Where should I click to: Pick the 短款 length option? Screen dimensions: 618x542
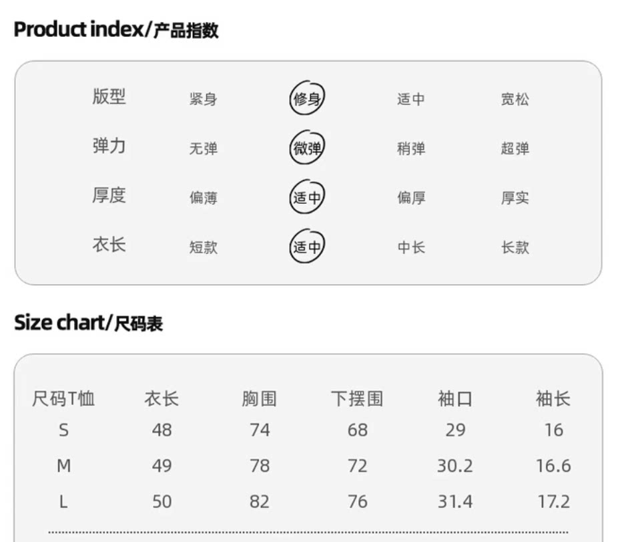(203, 247)
